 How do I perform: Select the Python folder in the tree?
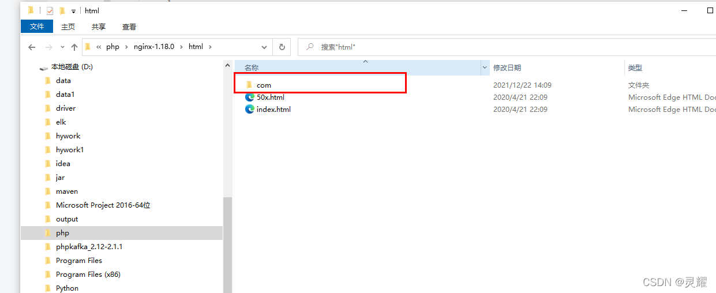coord(67,288)
